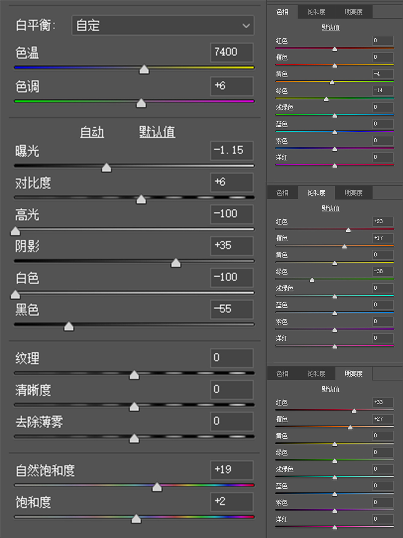Screen dimensions: 403x538
Task: Click the 清晰度 value field
Action: [232, 390]
